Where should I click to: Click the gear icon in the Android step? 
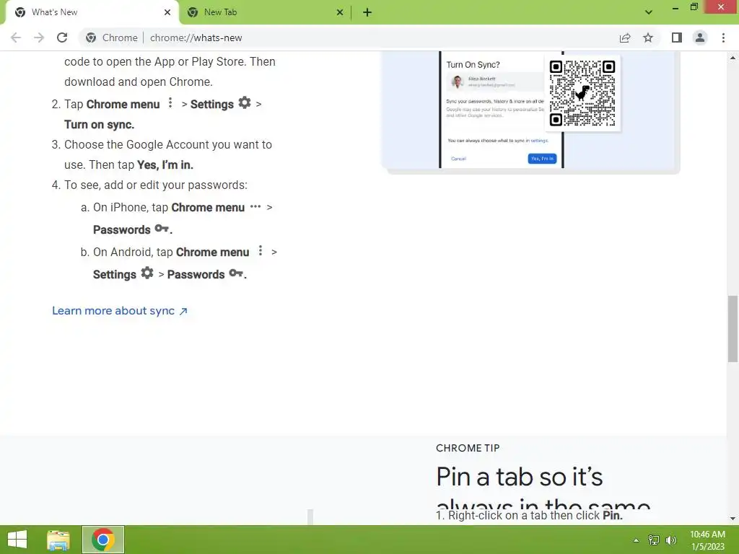click(147, 273)
